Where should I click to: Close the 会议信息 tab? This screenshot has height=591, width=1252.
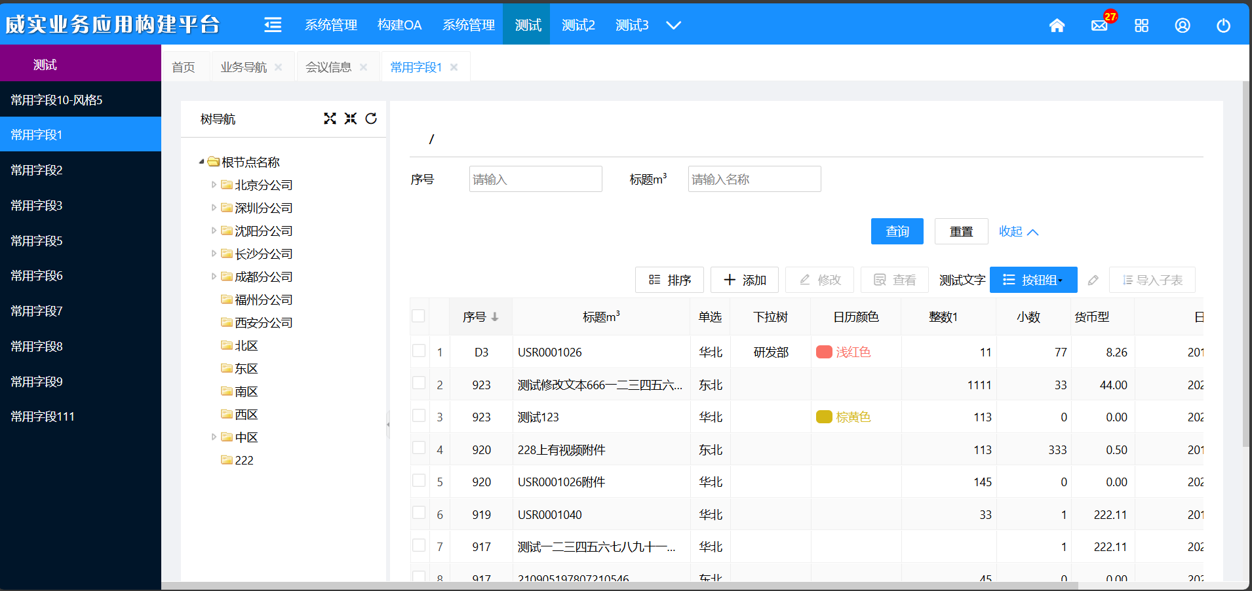(x=364, y=67)
